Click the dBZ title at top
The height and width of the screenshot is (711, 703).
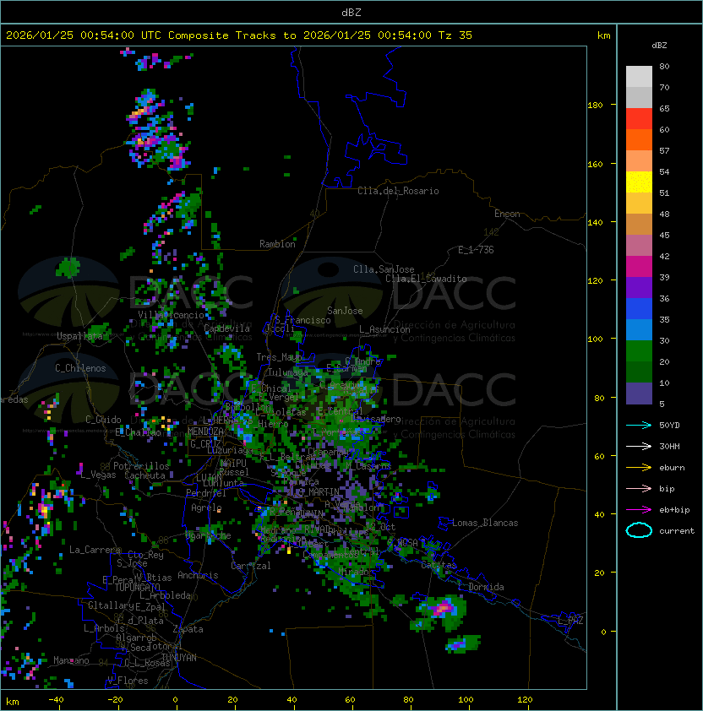click(x=351, y=13)
